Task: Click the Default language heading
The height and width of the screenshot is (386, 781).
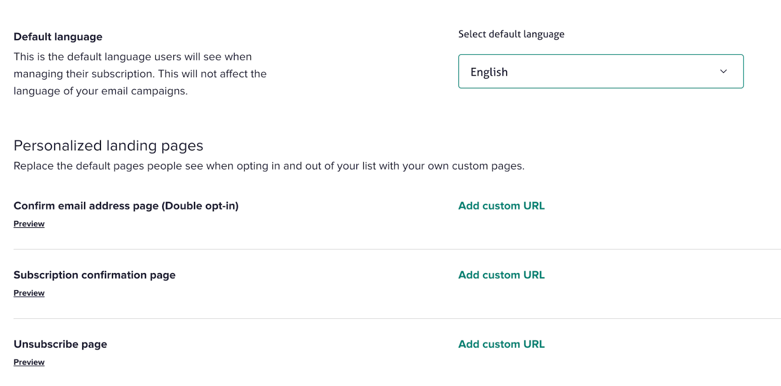Action: coord(58,37)
